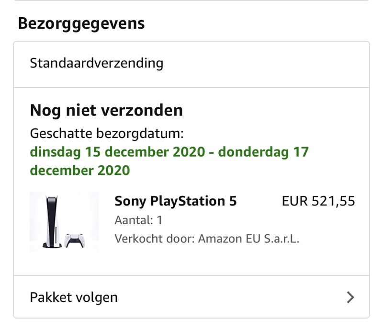Click the EUR 521,55 price

pyautogui.click(x=318, y=201)
